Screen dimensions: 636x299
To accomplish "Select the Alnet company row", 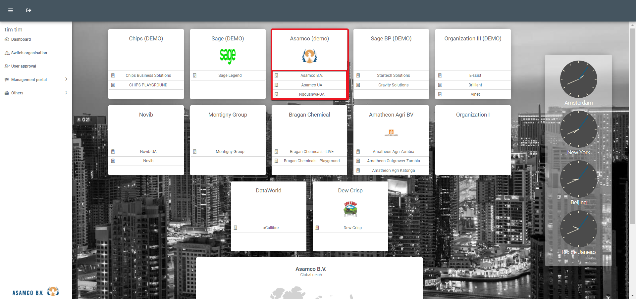I will (x=473, y=94).
